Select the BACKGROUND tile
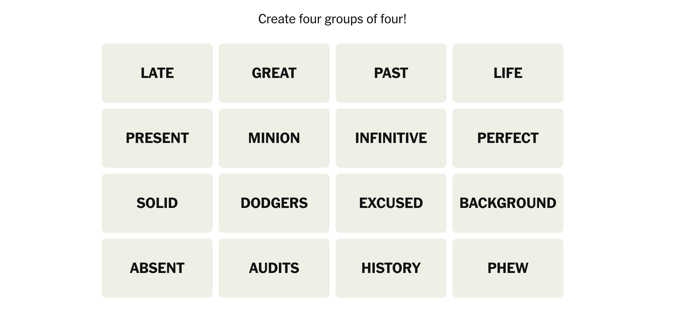The width and height of the screenshot is (677, 311). (508, 203)
